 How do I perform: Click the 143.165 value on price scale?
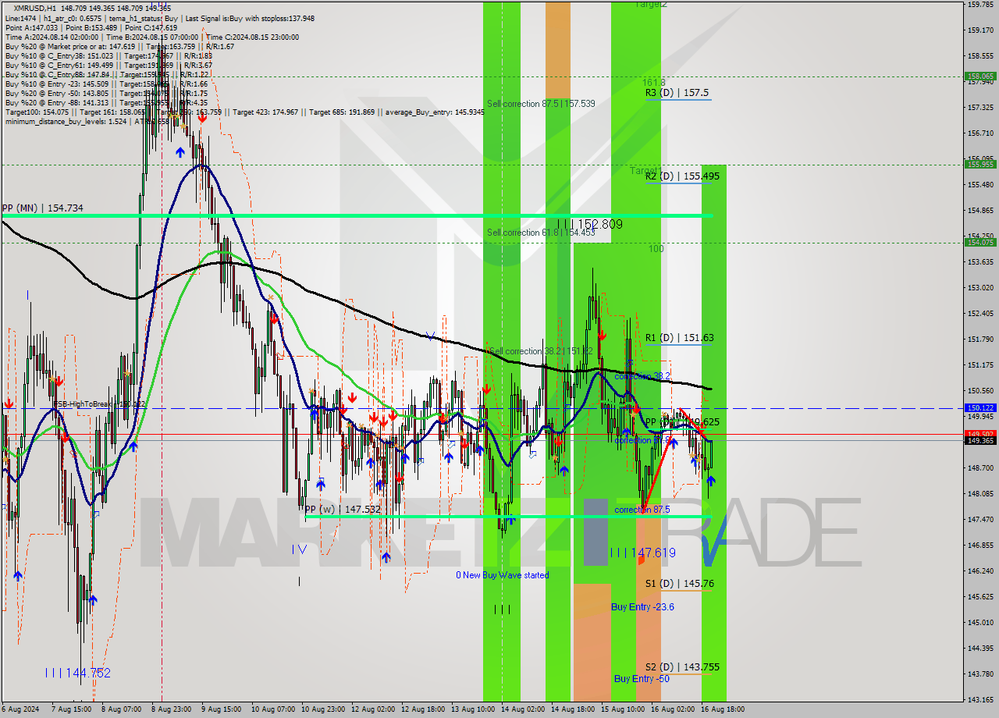coord(980,700)
